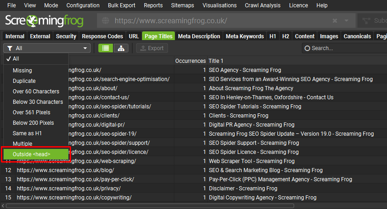Open the Crawl Analysis menu

(263, 5)
